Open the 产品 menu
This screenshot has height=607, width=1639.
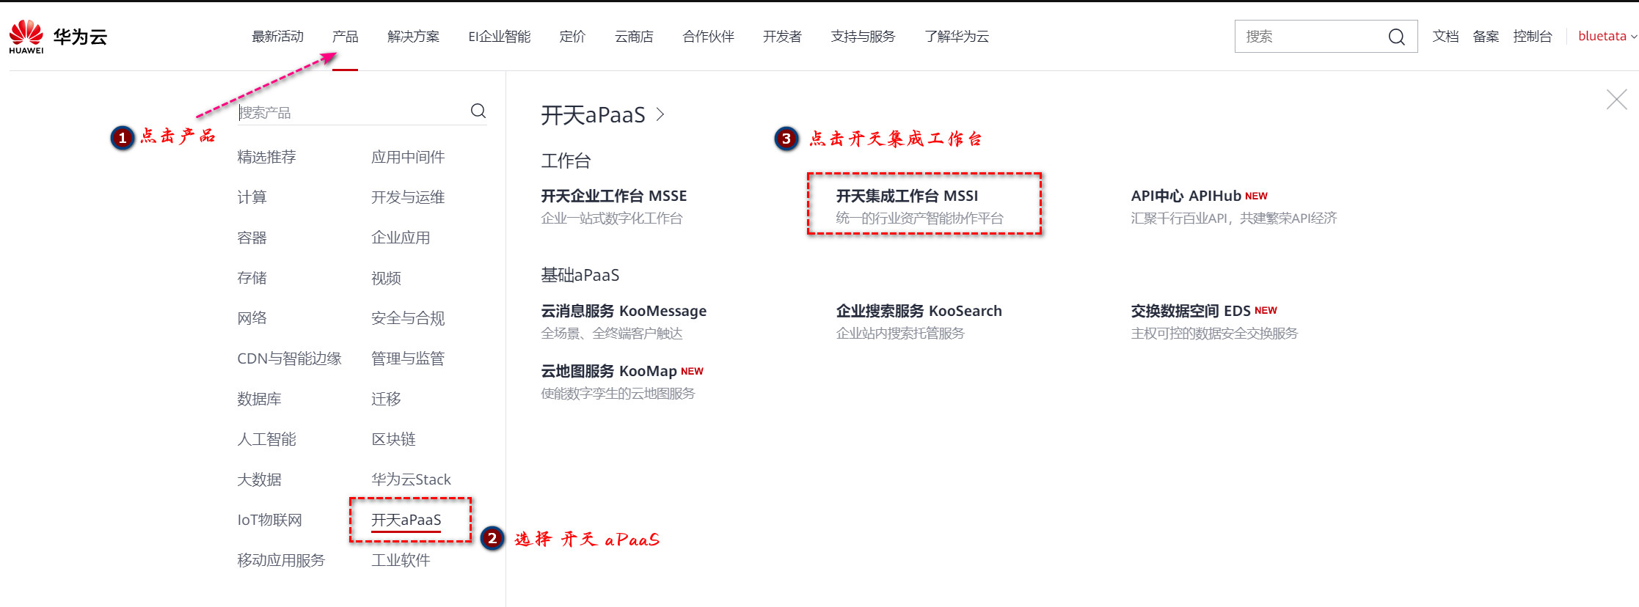coord(345,36)
